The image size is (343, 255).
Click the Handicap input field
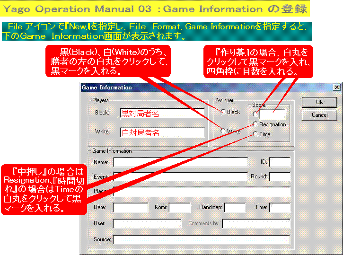point(235,208)
